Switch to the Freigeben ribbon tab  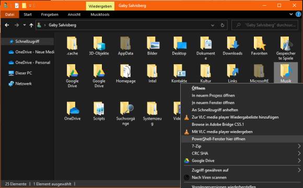point(50,15)
